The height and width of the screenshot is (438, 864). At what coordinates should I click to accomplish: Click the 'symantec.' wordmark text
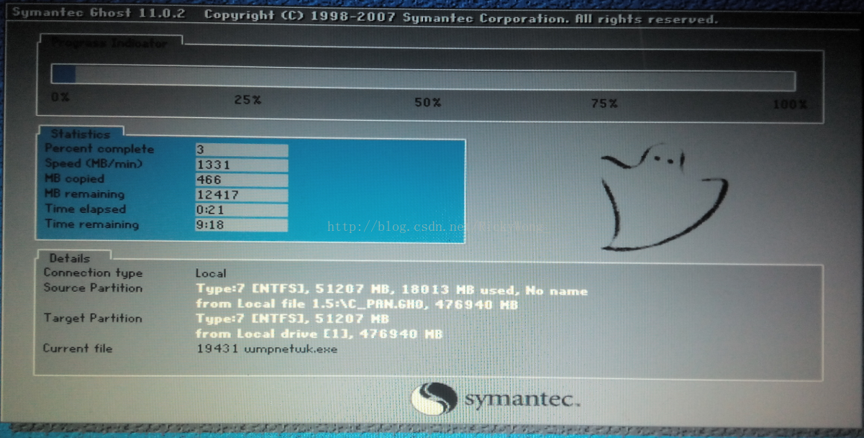(522, 400)
